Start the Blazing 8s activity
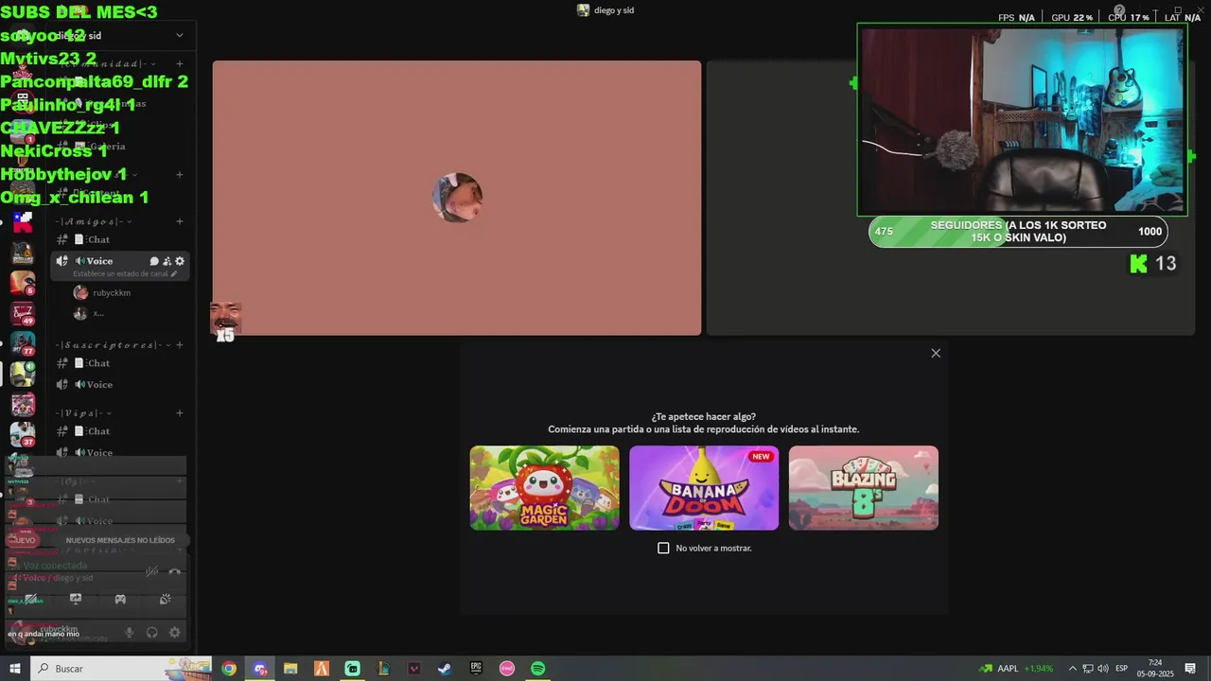The image size is (1211, 681). [863, 488]
